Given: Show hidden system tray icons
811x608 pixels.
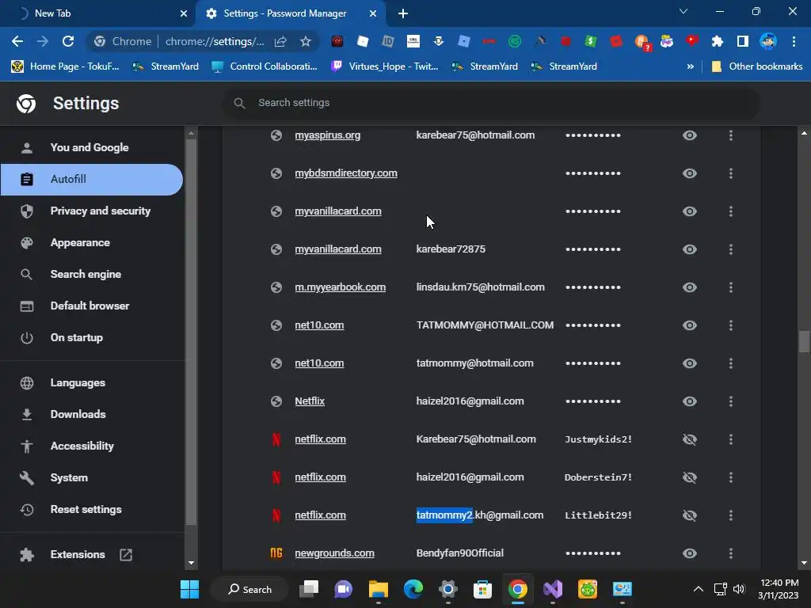Looking at the screenshot, I should pos(699,589).
